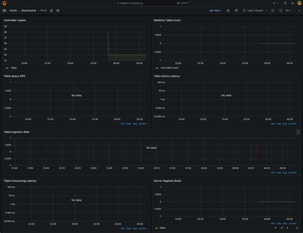Sort Table Query Latency legend by avg
Image resolution: width=303 pixels, height=233 pixels.
coord(284,124)
